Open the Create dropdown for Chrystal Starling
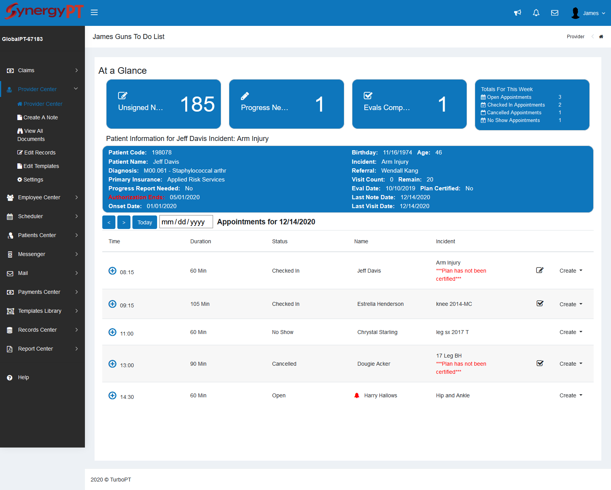611x490 pixels. tap(571, 332)
